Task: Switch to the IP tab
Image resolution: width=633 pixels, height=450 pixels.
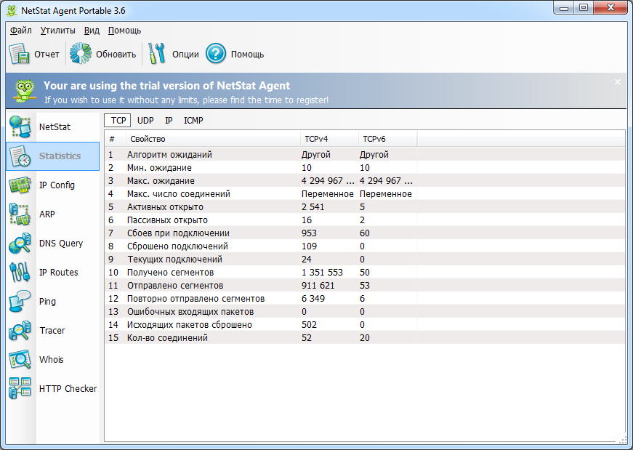Action: point(169,121)
